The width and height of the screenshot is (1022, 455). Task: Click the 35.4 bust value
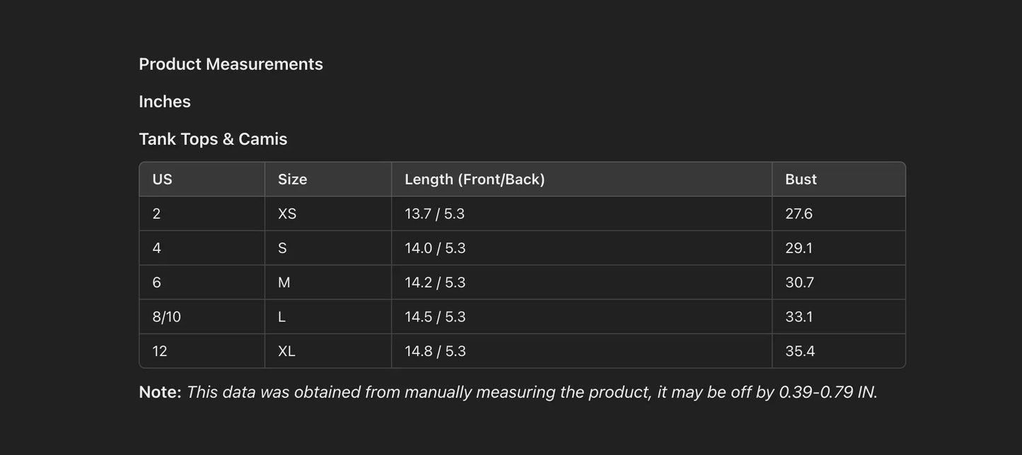click(800, 351)
